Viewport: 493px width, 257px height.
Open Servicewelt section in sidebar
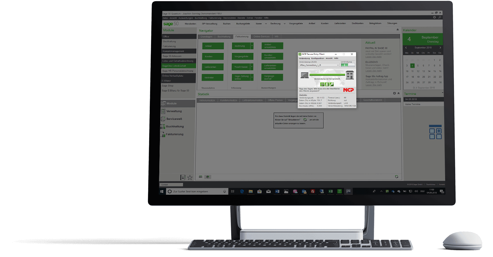pyautogui.click(x=174, y=119)
